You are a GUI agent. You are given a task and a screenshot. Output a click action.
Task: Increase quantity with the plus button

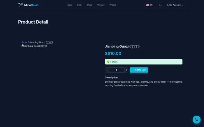(x=126, y=70)
